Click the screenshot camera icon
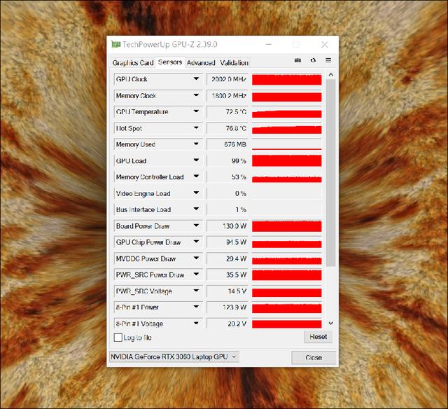 (297, 60)
